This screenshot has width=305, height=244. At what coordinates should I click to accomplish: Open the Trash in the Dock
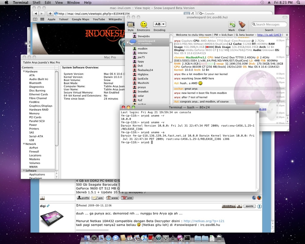click(219, 237)
